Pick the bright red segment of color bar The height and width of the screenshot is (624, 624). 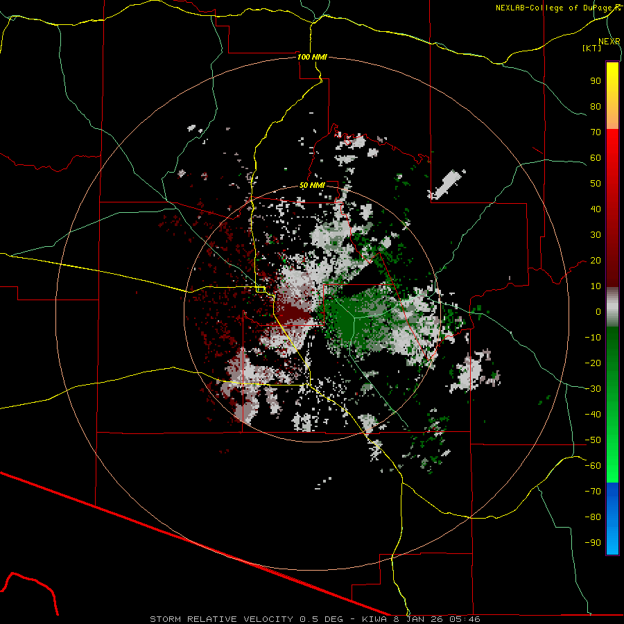click(x=612, y=147)
